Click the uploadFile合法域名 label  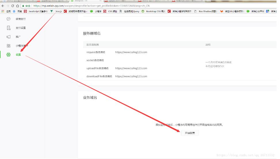(x=97, y=68)
